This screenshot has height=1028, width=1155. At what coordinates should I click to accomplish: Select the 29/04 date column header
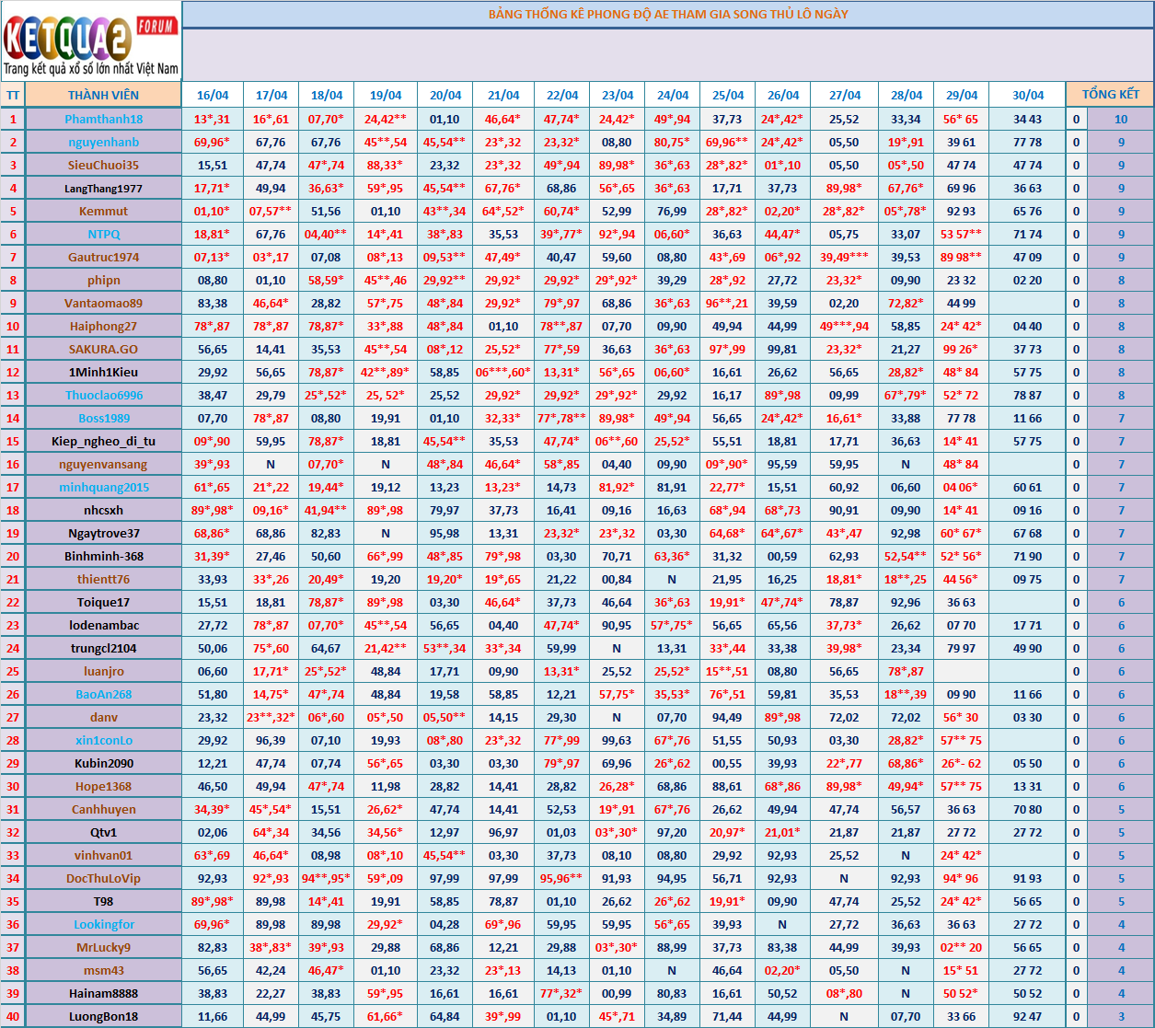point(962,95)
